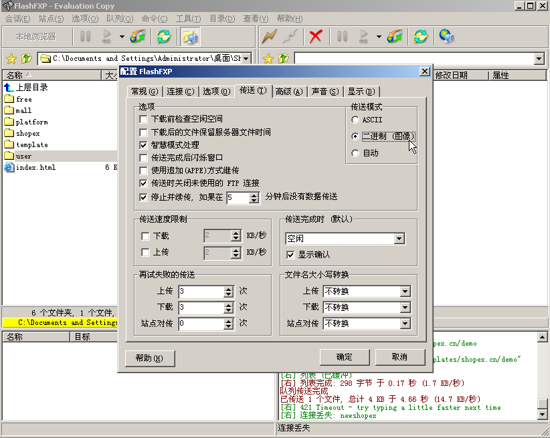Image resolution: width=550 pixels, height=438 pixels.
Task: Click the 上层目录 parent directory icon
Action: pos(9,88)
